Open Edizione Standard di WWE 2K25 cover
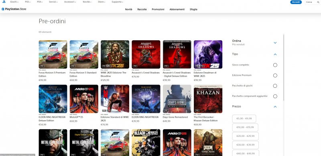The height and width of the screenshot is (156, 321). coord(115,99)
